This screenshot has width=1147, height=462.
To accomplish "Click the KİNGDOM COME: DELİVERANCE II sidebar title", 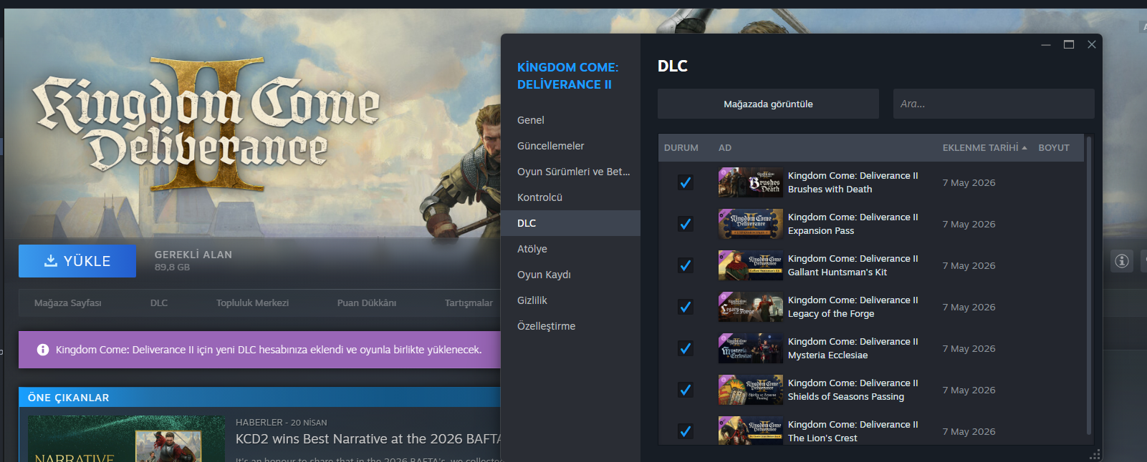I will pyautogui.click(x=567, y=76).
